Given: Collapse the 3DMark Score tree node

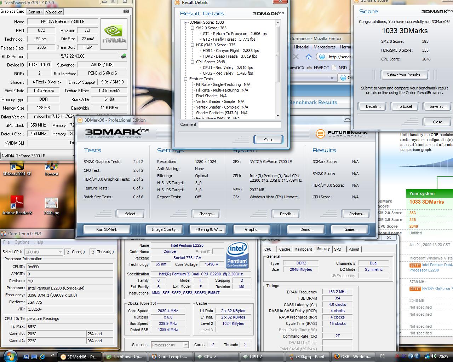Looking at the screenshot, I should pos(186,22).
